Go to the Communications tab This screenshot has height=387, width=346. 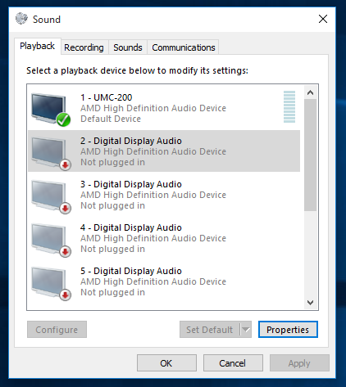pyautogui.click(x=184, y=47)
